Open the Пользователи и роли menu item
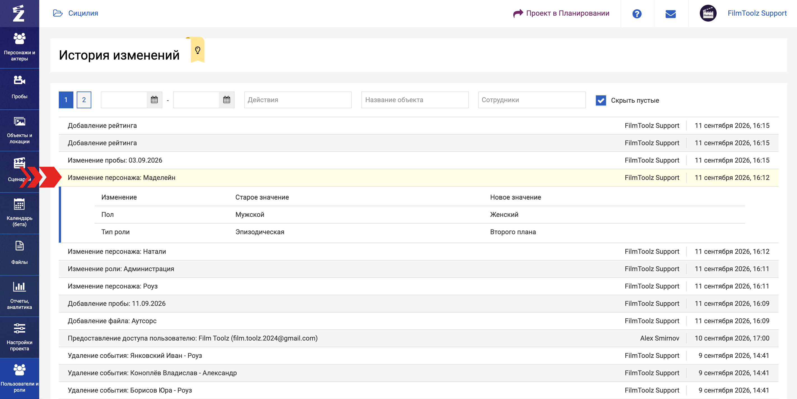The height and width of the screenshot is (399, 797). pos(20,379)
